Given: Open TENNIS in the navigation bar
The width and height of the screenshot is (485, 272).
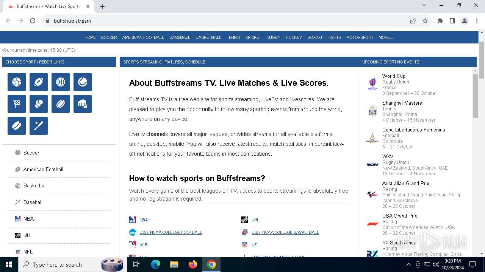Looking at the screenshot, I should 233,37.
